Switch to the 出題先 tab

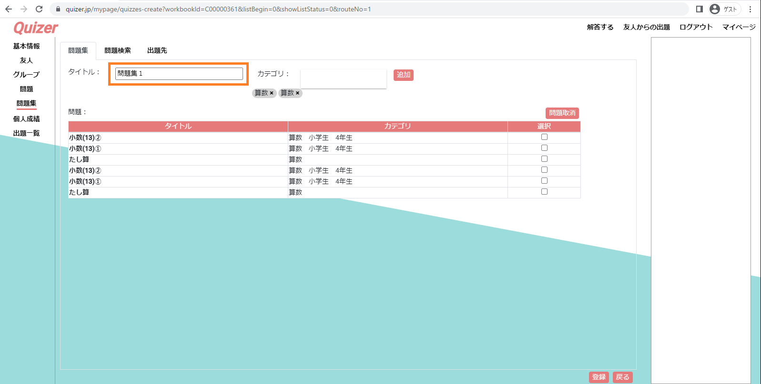tap(157, 50)
